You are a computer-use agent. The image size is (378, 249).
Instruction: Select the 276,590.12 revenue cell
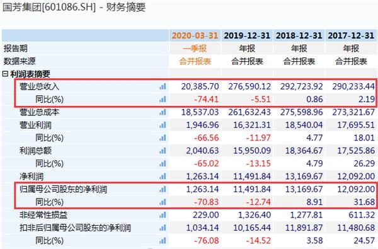(x=249, y=86)
